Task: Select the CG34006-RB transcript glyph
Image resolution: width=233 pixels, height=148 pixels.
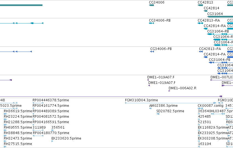Action: 151,23
